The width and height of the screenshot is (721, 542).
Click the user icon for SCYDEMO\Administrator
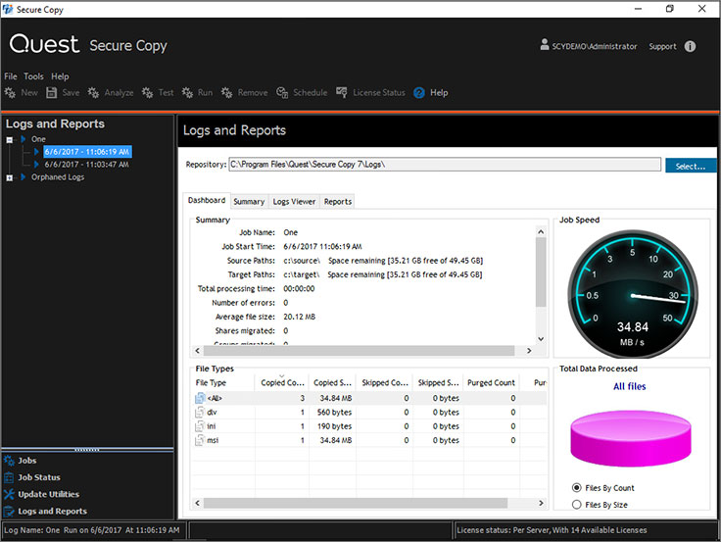point(545,45)
